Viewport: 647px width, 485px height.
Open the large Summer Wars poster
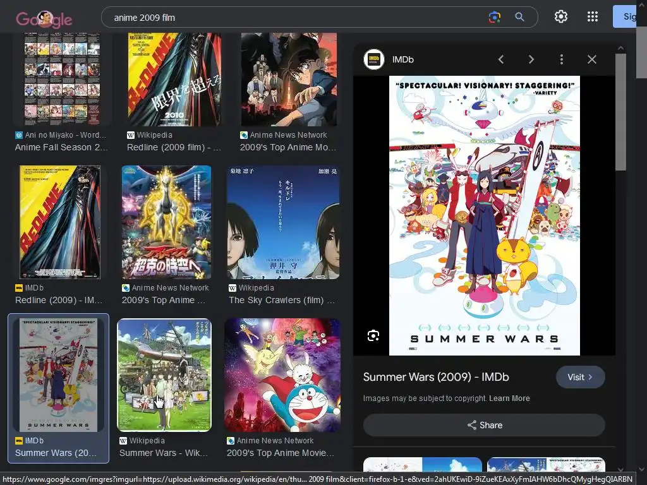(x=485, y=215)
